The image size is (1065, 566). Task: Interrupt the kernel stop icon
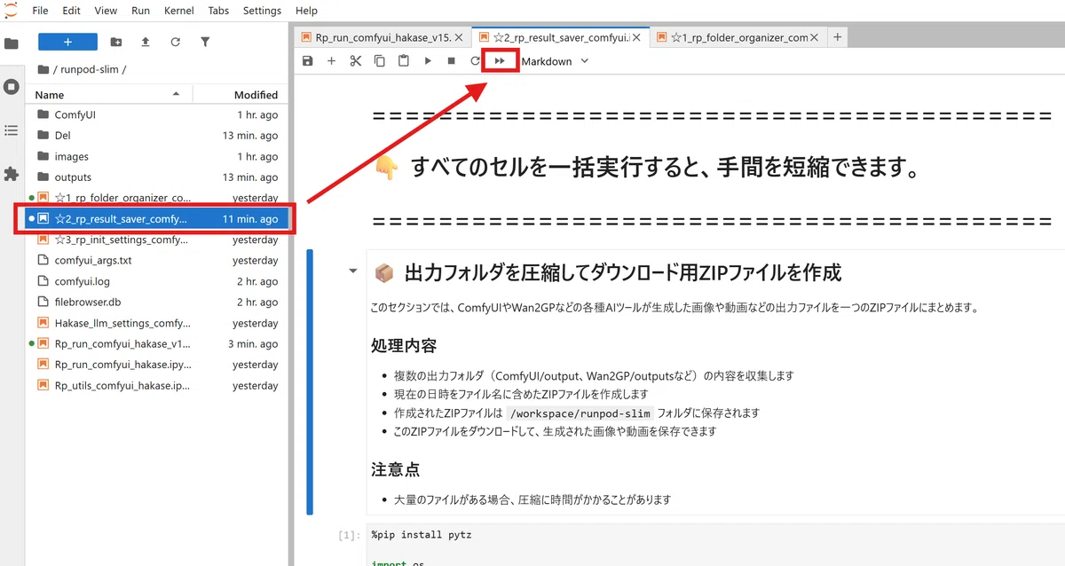[x=451, y=61]
